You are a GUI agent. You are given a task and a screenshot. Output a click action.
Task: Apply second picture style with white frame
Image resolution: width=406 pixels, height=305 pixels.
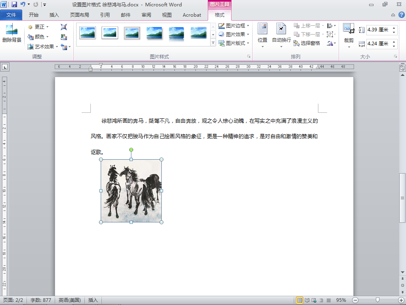coord(110,33)
